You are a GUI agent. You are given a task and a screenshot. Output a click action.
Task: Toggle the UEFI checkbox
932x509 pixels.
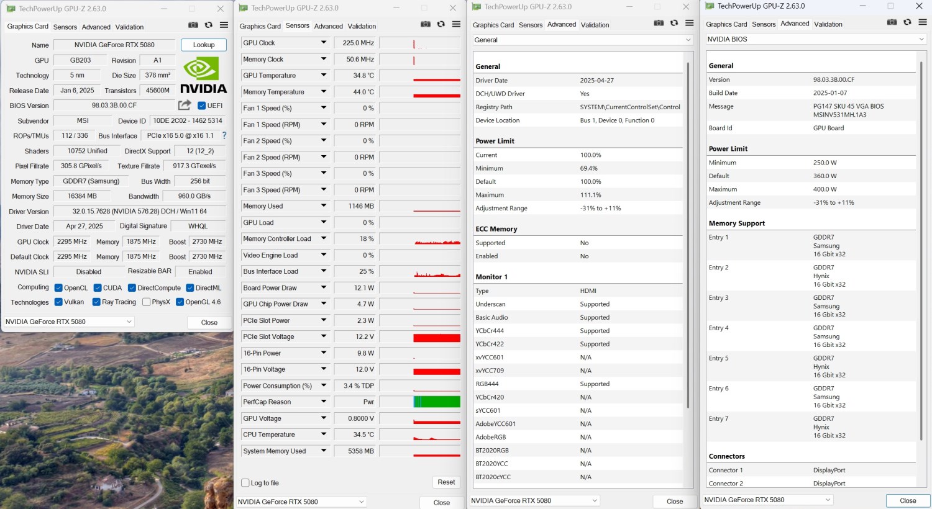201,106
